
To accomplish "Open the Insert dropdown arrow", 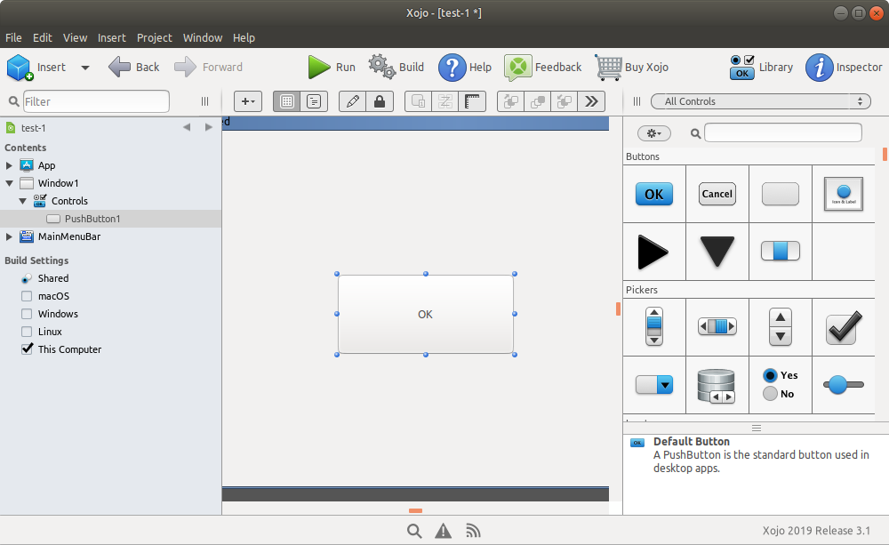I will point(85,68).
